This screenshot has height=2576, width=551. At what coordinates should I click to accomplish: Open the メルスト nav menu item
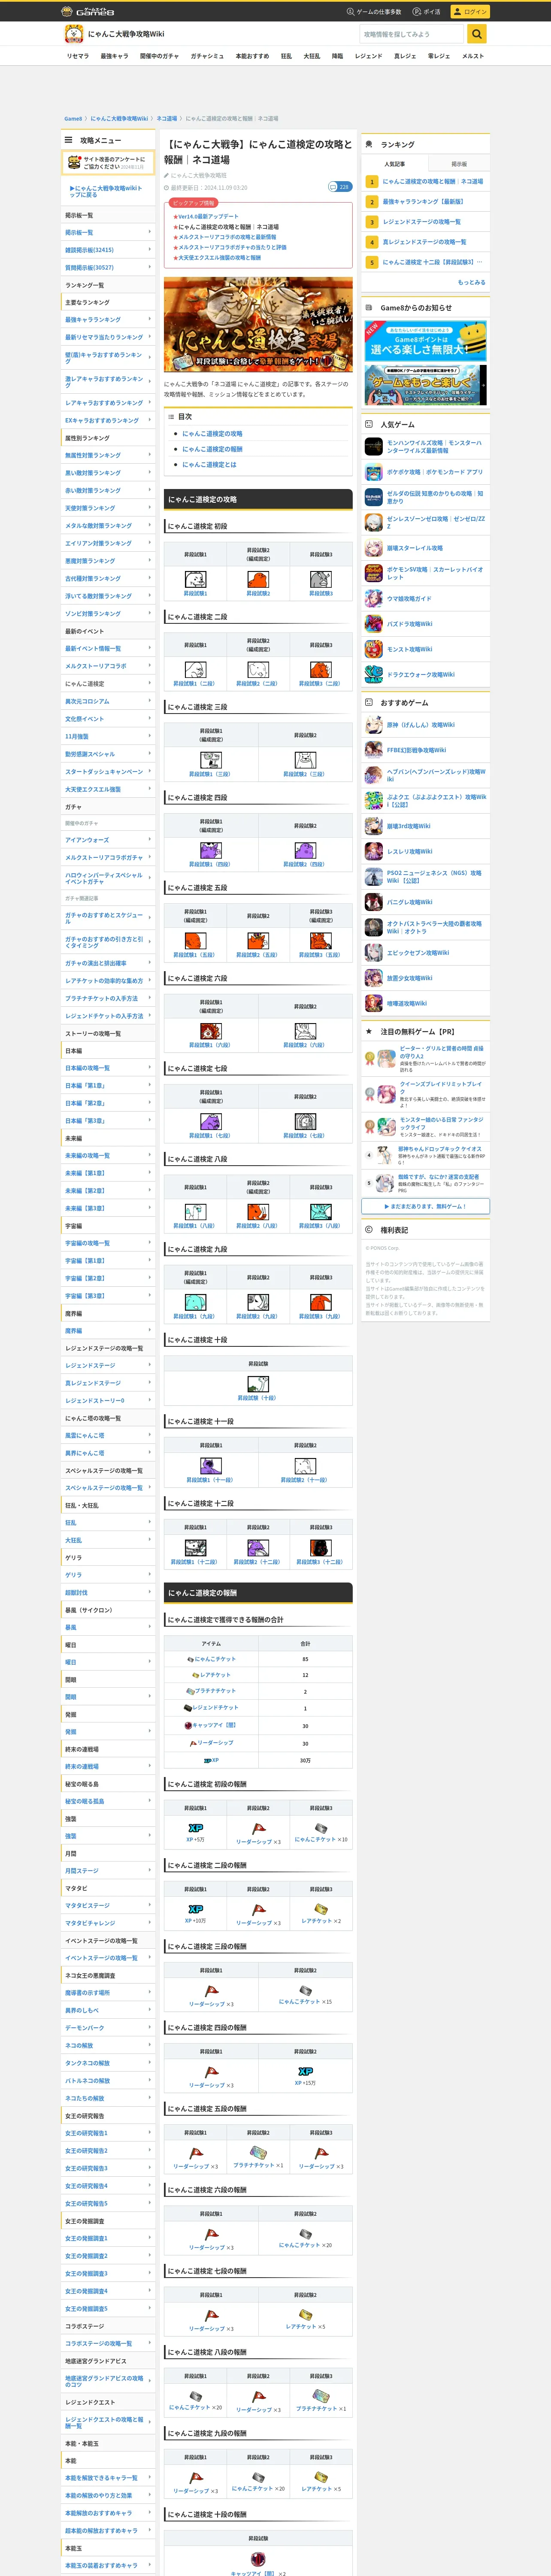click(473, 56)
